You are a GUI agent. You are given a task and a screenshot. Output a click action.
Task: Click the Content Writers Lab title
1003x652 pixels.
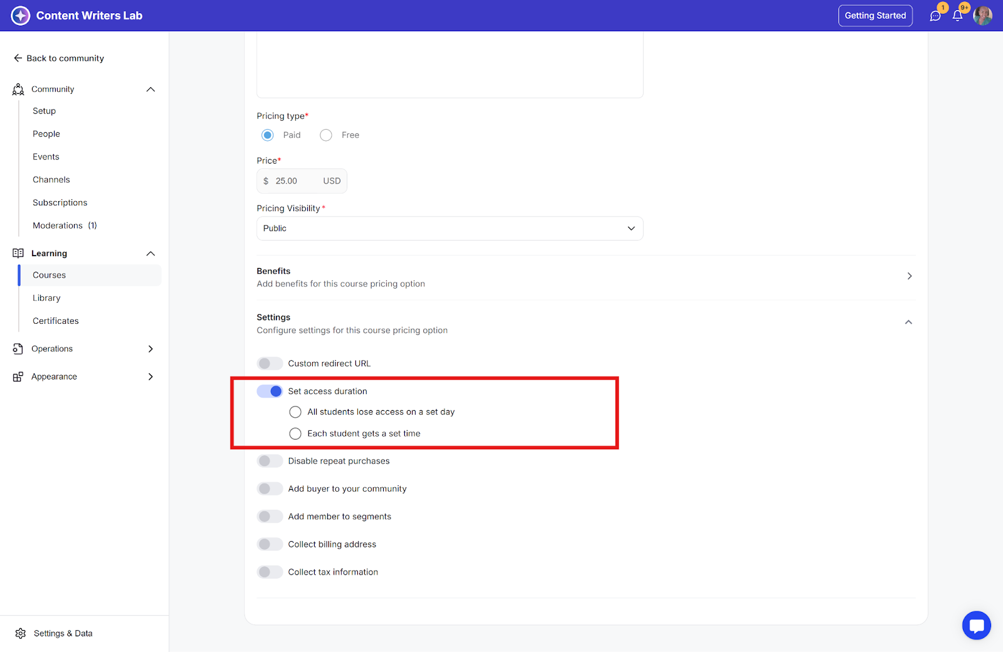click(90, 16)
